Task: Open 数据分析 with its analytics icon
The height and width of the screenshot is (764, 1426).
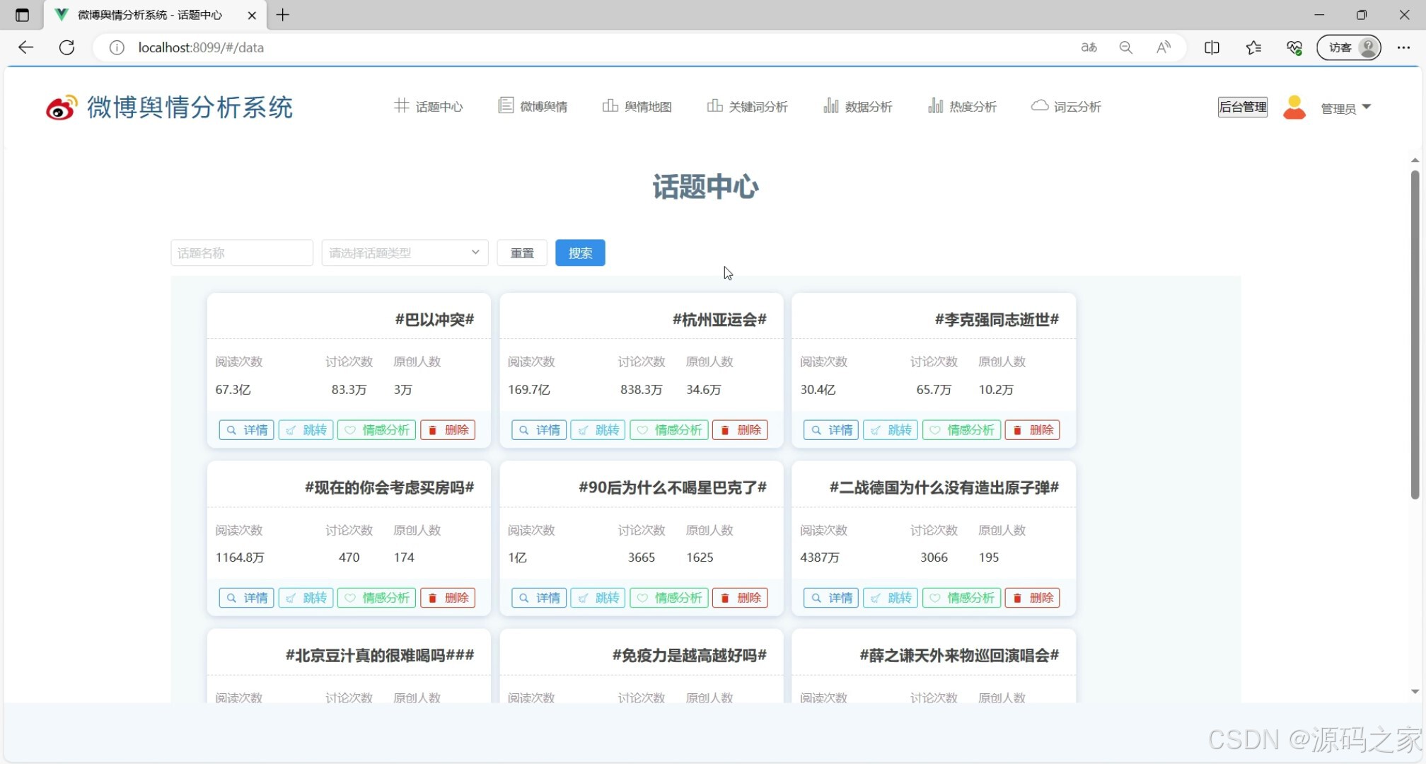Action: tap(831, 105)
